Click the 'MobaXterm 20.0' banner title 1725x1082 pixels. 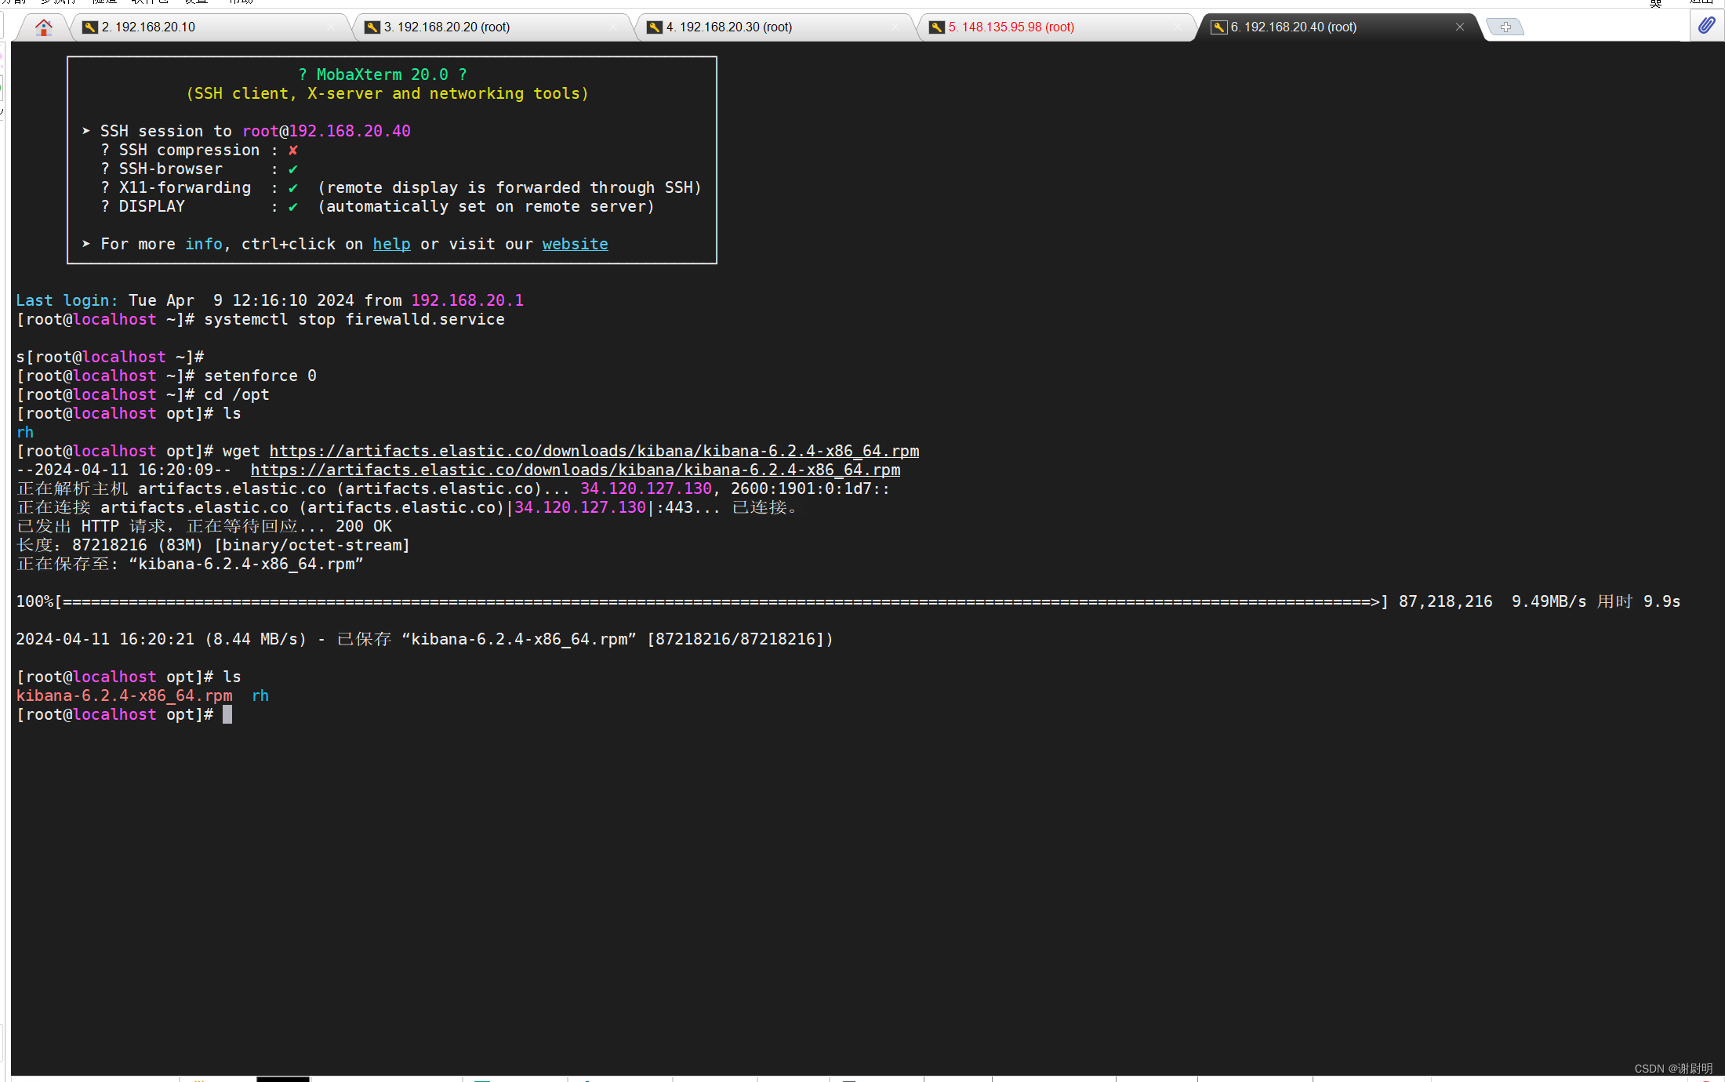point(383,74)
